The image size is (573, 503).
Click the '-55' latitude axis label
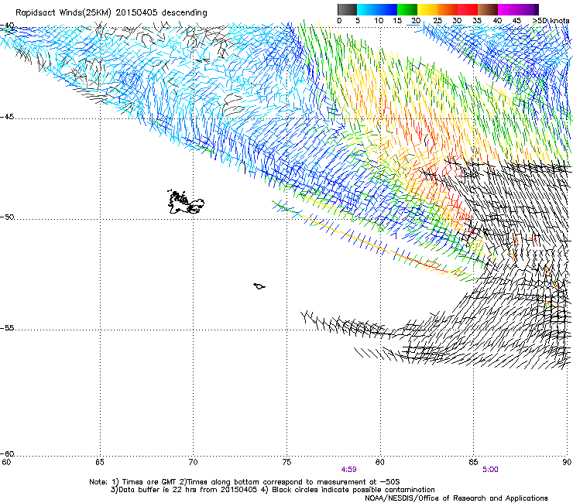point(7,328)
